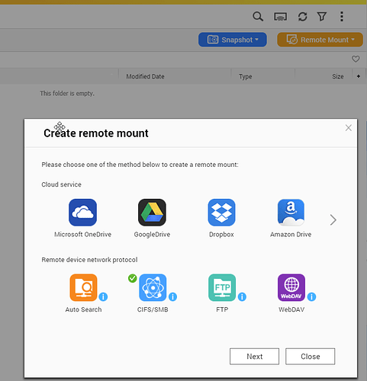Select the WebDAV protocol icon
This screenshot has width=367, height=381.
pyautogui.click(x=291, y=287)
